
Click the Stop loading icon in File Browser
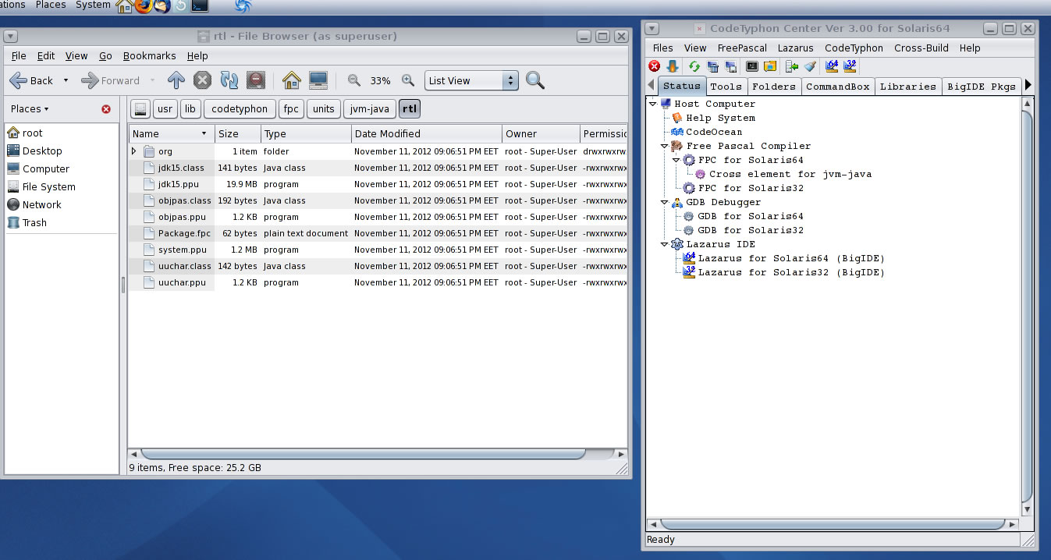coord(202,80)
